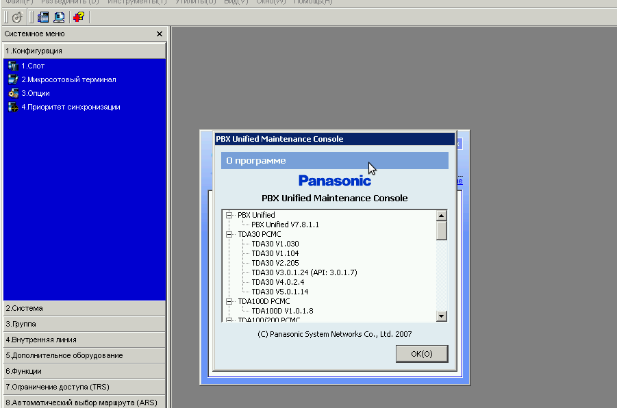The image size is (617, 408).
Task: Select the 1.Конфигурация section header
Action: 85,51
